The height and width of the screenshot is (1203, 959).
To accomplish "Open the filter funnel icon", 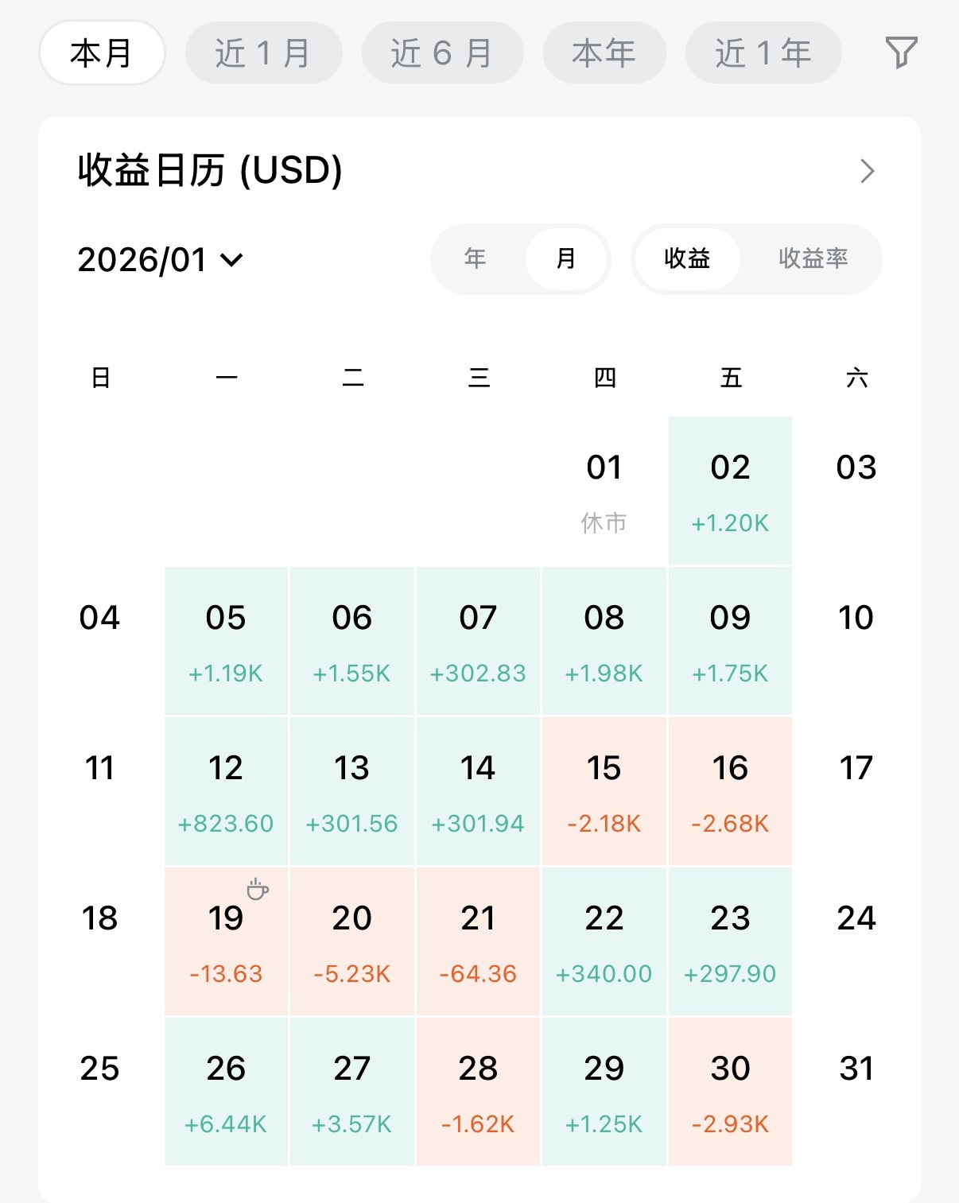I will point(901,52).
